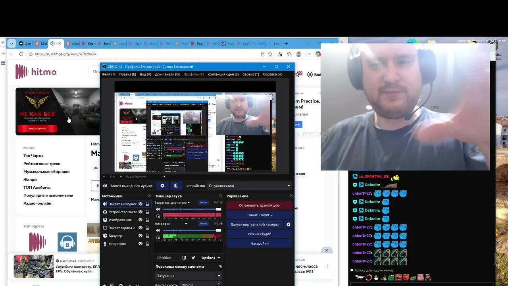Hide the Браузер source
508x286 pixels.
[140, 236]
